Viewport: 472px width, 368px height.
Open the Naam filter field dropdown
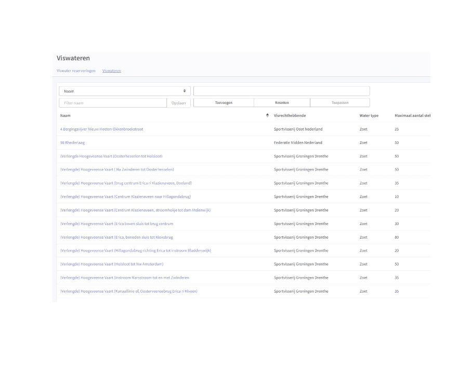[x=124, y=91]
